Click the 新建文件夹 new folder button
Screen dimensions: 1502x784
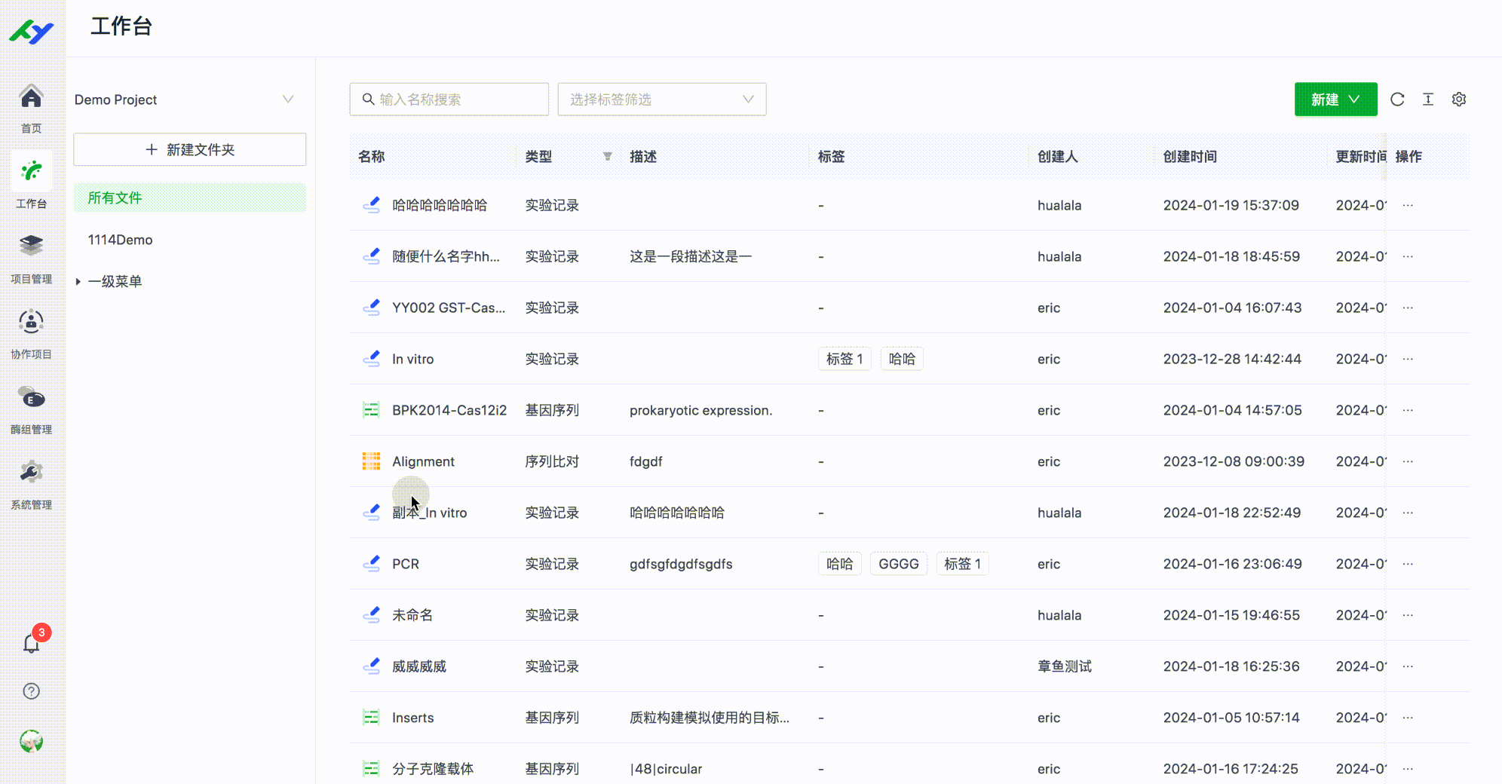189,149
